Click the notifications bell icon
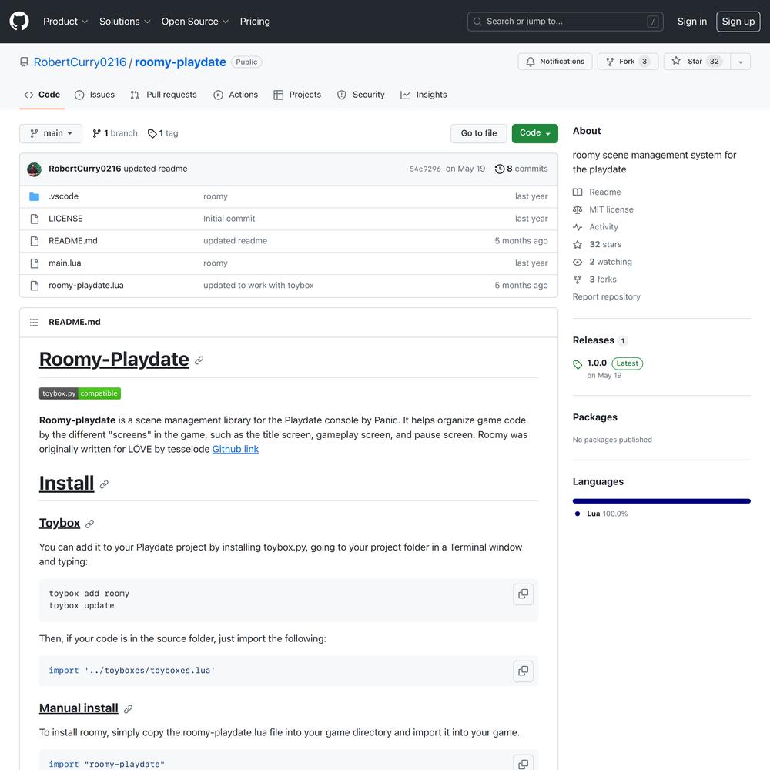Viewport: 770px width, 770px height. [531, 62]
